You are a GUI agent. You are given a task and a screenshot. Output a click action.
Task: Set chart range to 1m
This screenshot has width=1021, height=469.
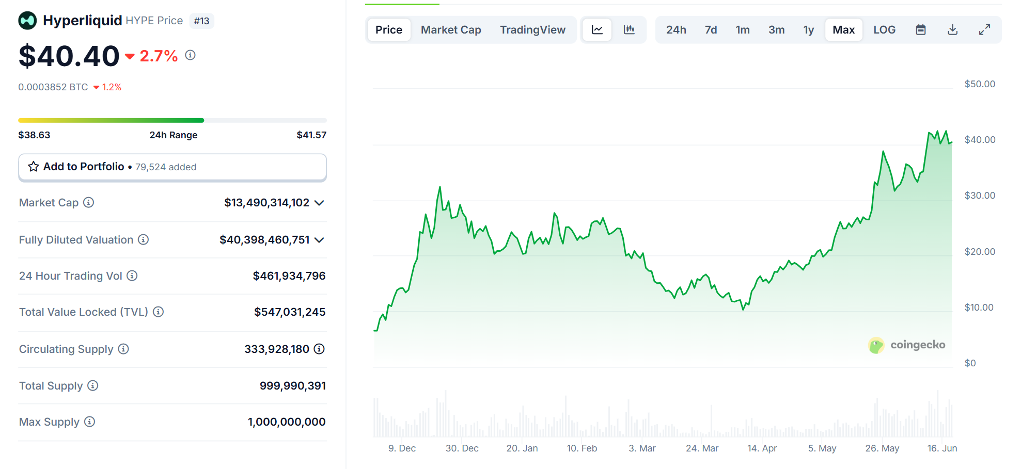point(743,30)
